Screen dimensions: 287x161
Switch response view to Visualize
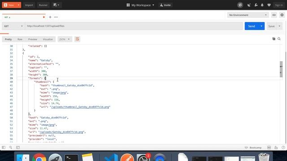tap(48, 39)
